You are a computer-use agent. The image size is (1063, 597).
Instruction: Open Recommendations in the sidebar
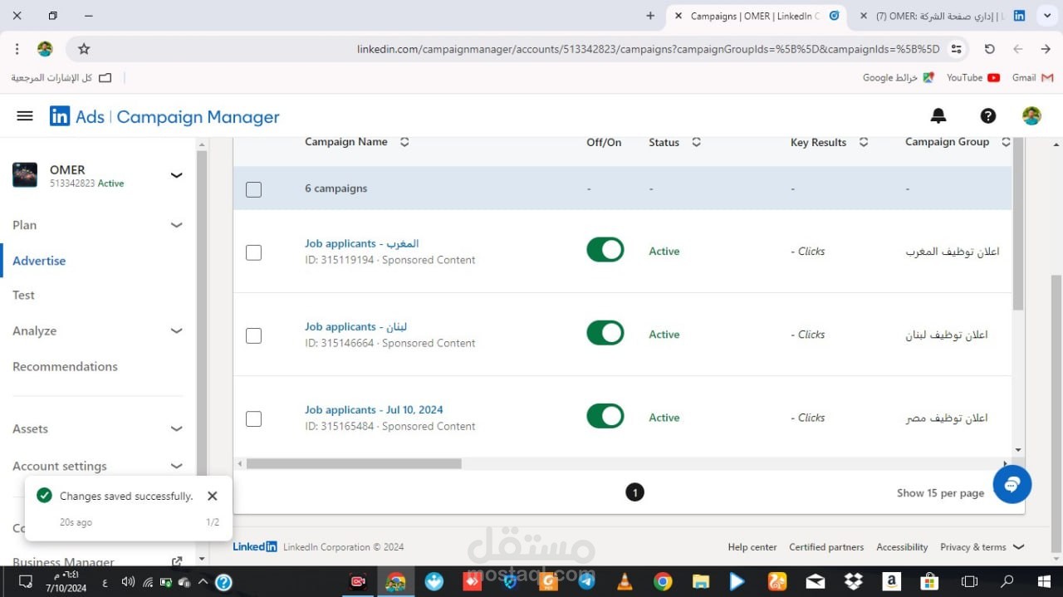tap(65, 366)
